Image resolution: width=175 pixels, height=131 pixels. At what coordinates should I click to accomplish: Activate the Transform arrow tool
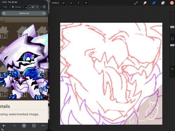click(x=86, y=3)
